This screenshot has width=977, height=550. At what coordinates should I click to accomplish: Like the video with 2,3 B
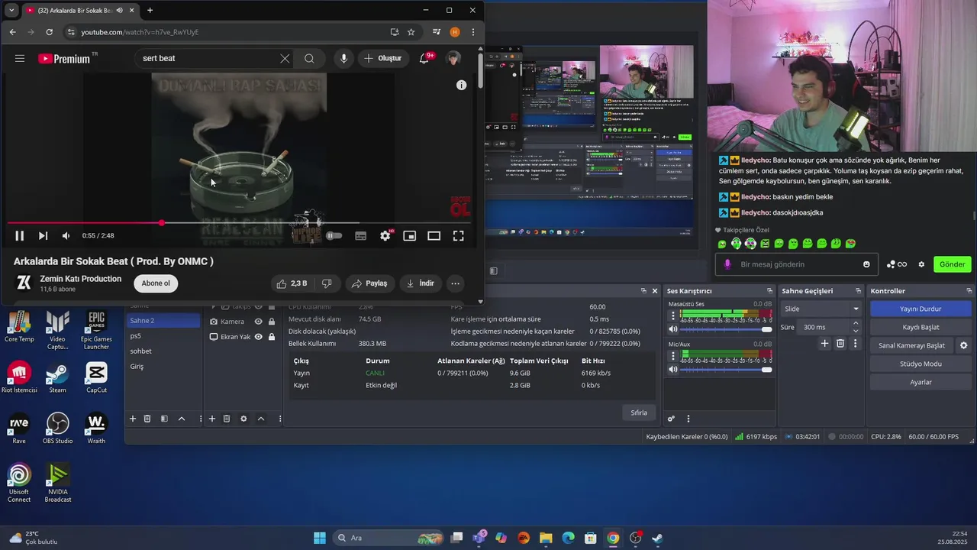pos(292,283)
